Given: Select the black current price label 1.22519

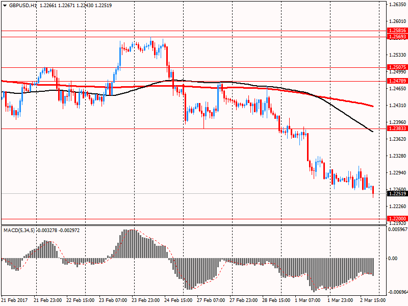Looking at the screenshot, I should tap(397, 194).
